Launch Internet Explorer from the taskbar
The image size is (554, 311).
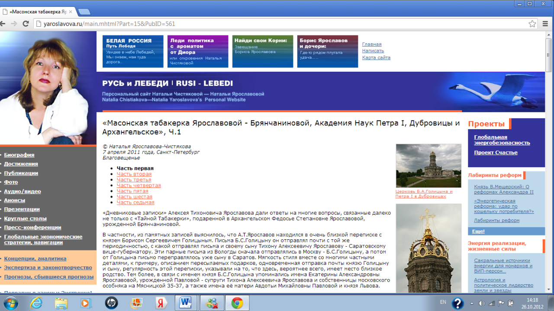coord(36,303)
